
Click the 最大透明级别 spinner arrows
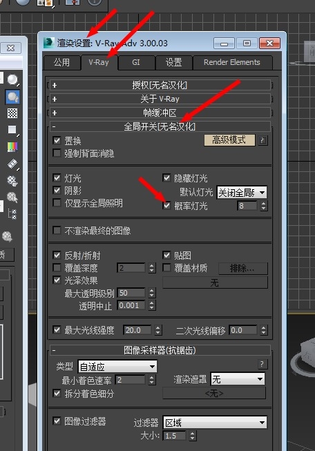pos(152,293)
